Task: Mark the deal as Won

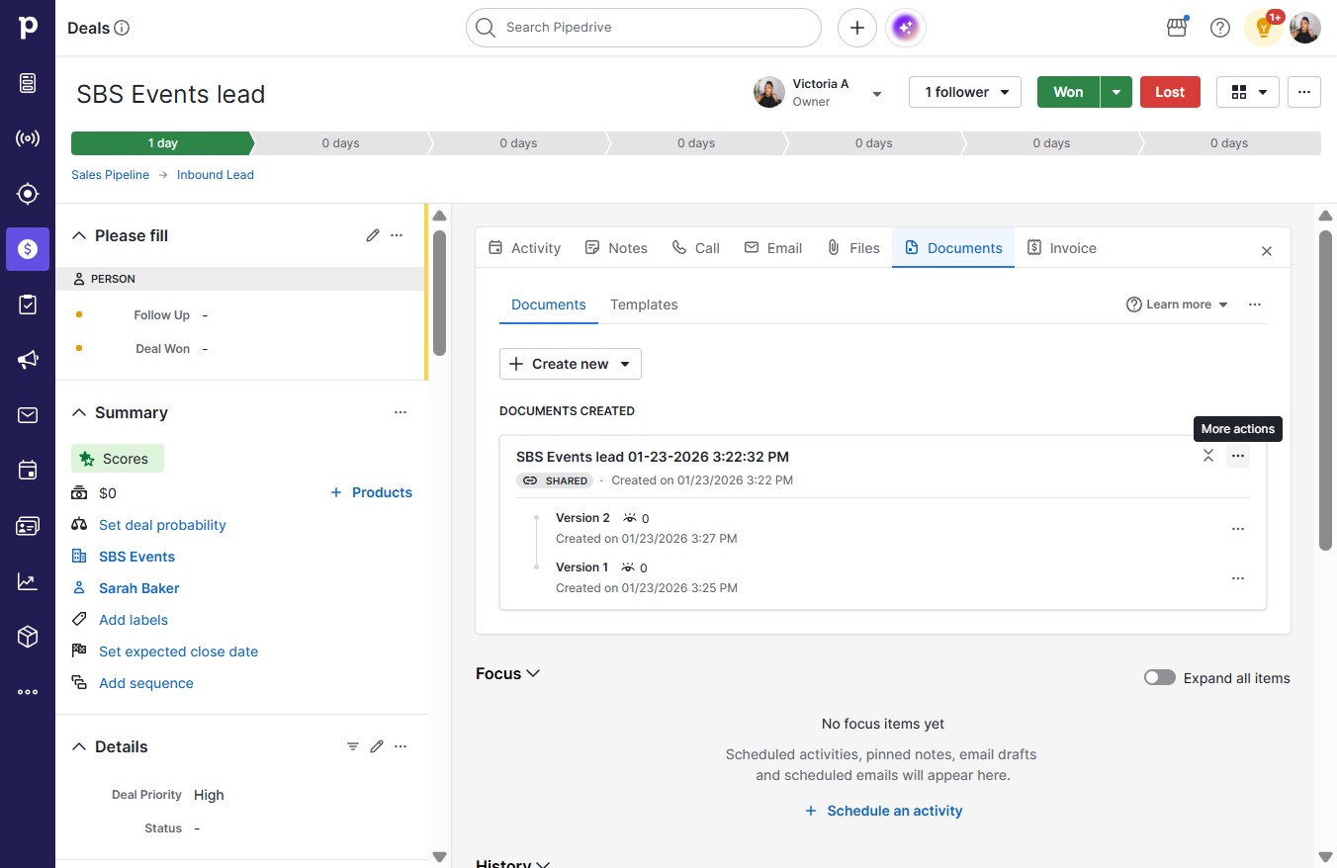Action: click(1068, 92)
